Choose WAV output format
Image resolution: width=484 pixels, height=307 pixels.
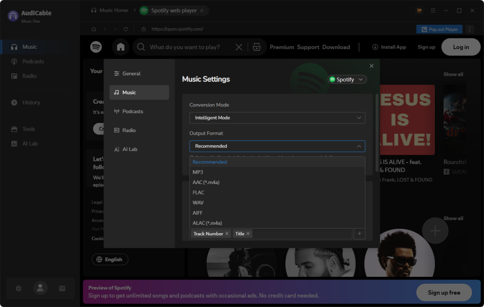coord(277,202)
